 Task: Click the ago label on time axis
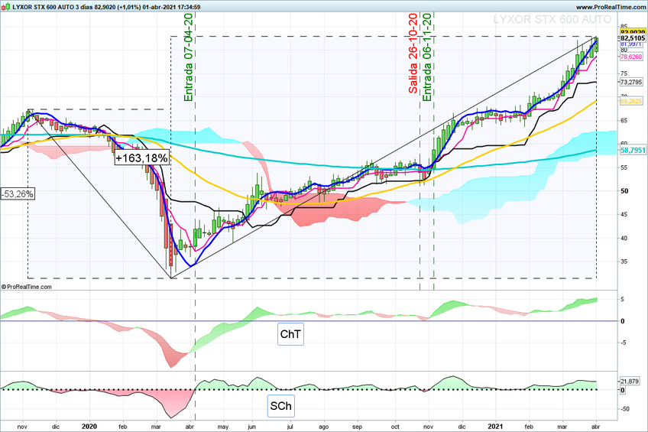coord(323,427)
